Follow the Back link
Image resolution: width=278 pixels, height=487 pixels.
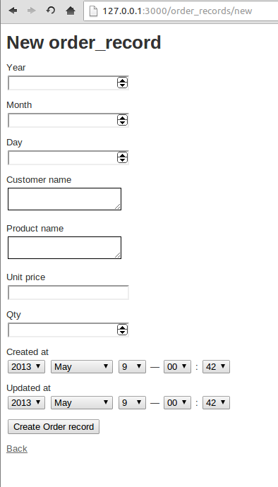[17, 449]
